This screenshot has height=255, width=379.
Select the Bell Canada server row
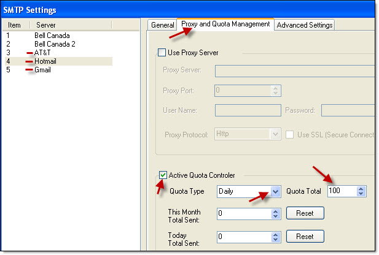click(x=52, y=36)
